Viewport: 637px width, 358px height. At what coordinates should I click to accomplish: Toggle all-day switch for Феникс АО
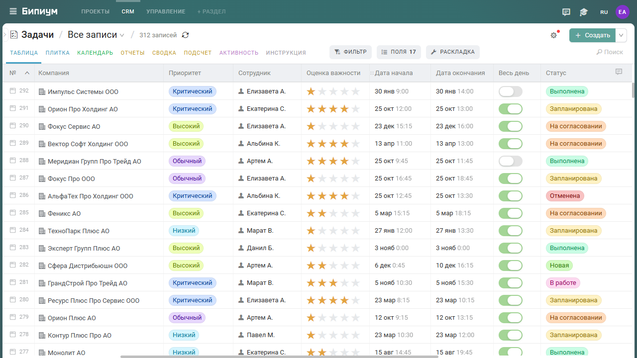[x=511, y=213]
